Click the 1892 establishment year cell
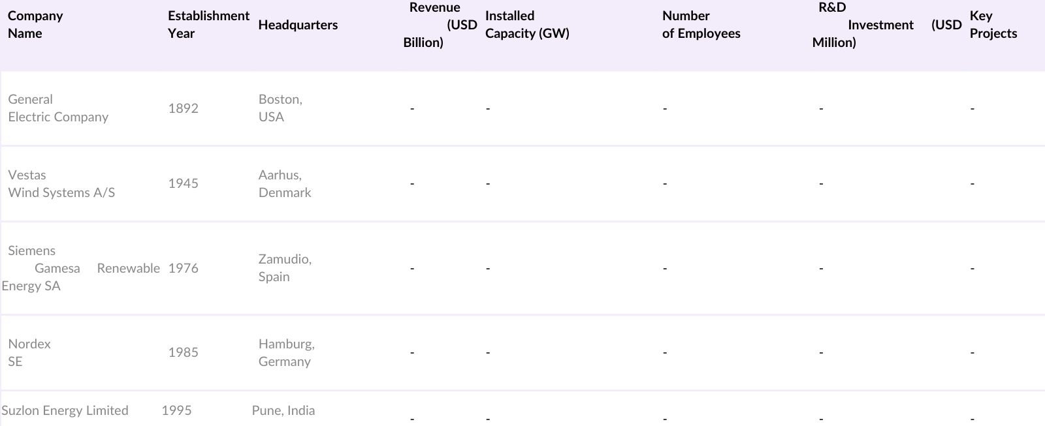The height and width of the screenshot is (426, 1045). 183,108
